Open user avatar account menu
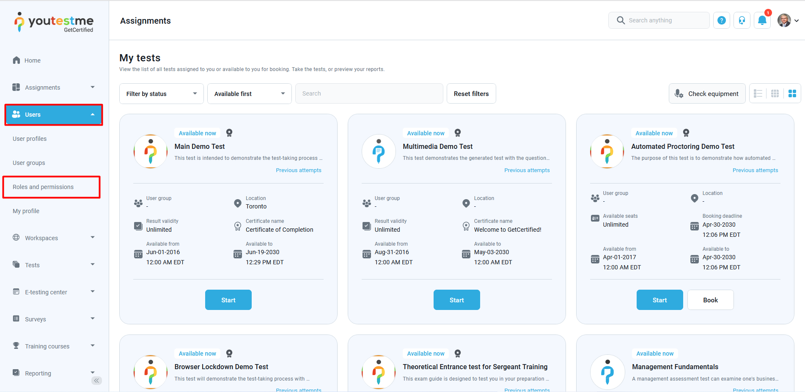 tap(788, 20)
